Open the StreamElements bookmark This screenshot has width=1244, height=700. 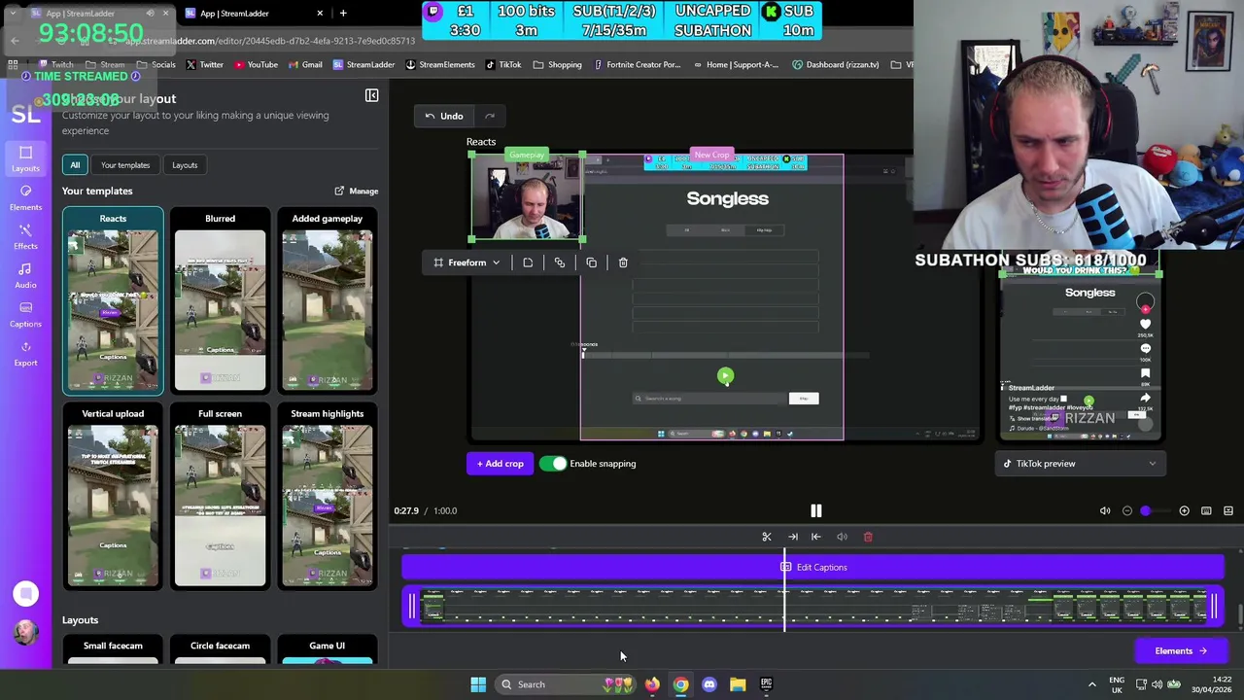(439, 65)
